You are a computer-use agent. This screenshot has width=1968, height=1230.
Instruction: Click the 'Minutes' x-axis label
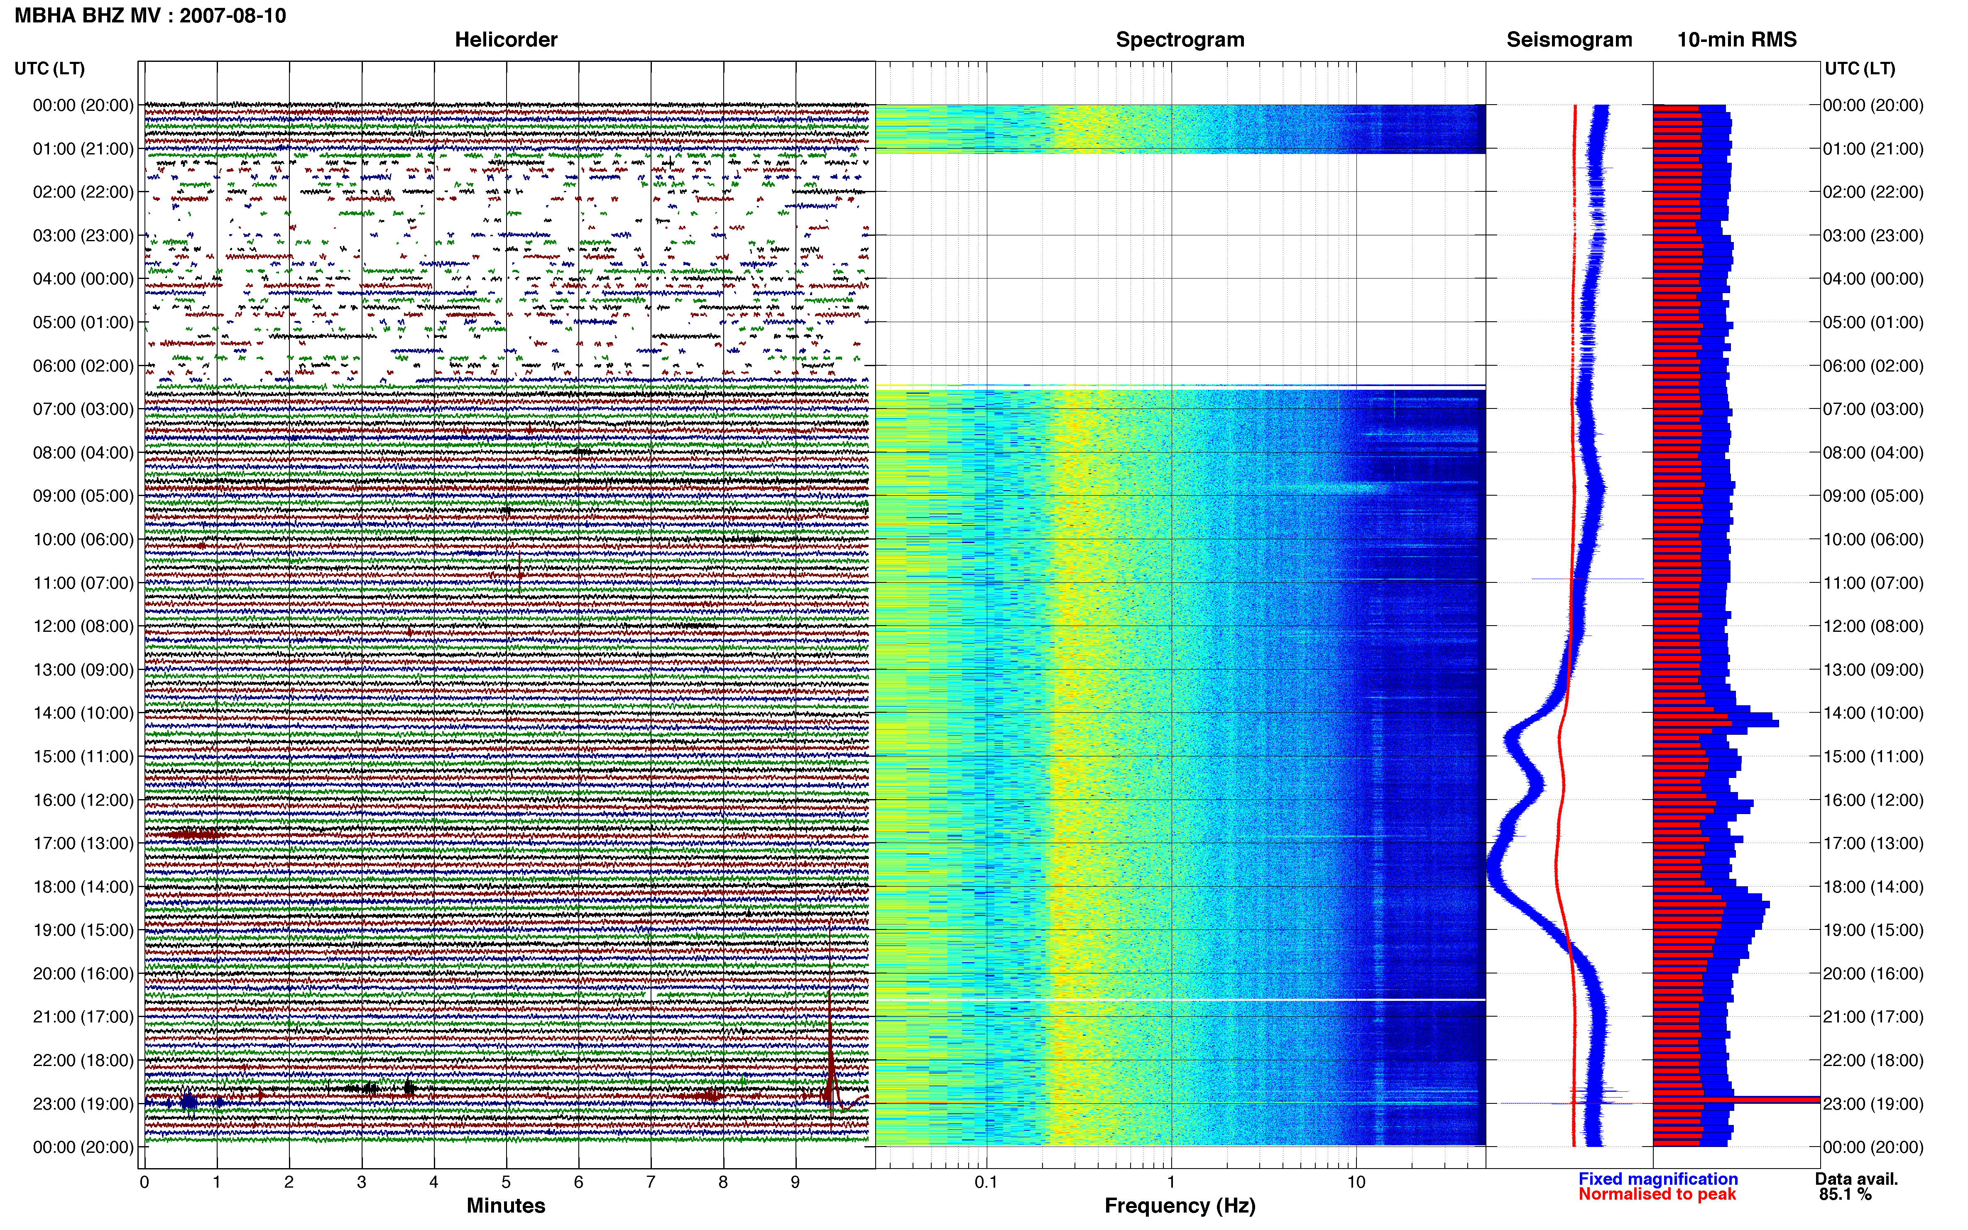click(506, 1206)
